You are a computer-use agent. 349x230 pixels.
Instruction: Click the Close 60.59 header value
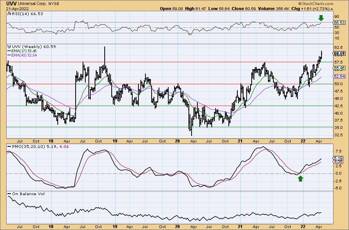(244, 9)
